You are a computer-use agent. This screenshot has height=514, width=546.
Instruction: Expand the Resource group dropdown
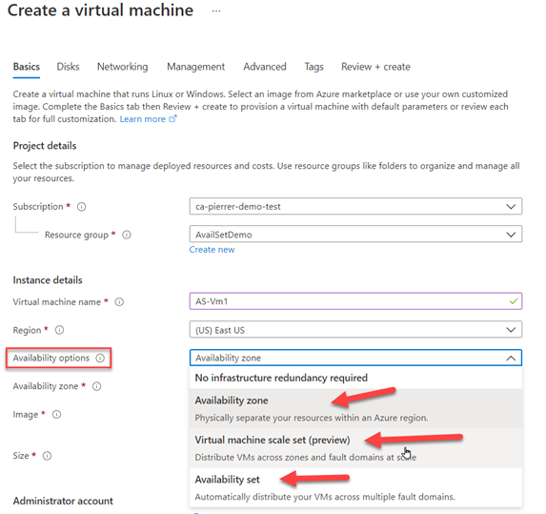click(355, 235)
